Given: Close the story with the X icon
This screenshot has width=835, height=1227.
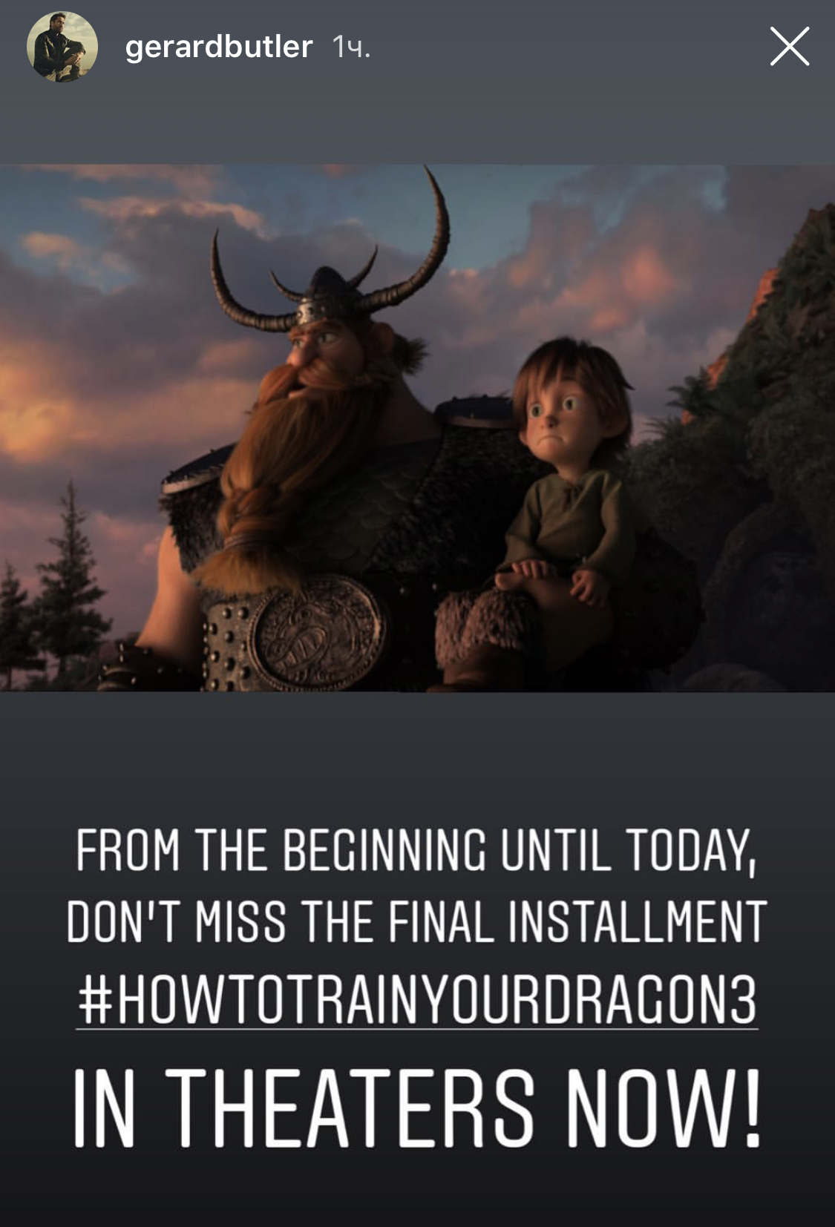Looking at the screenshot, I should coord(789,47).
